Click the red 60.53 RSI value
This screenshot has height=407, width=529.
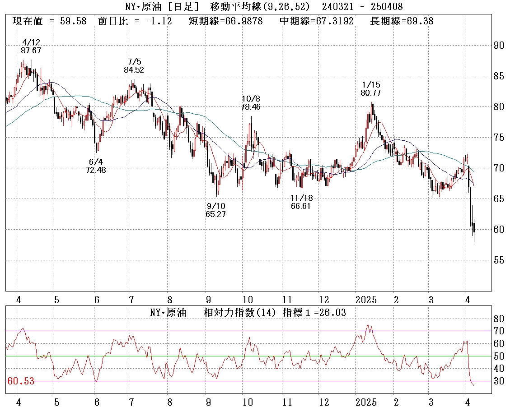click(x=21, y=382)
